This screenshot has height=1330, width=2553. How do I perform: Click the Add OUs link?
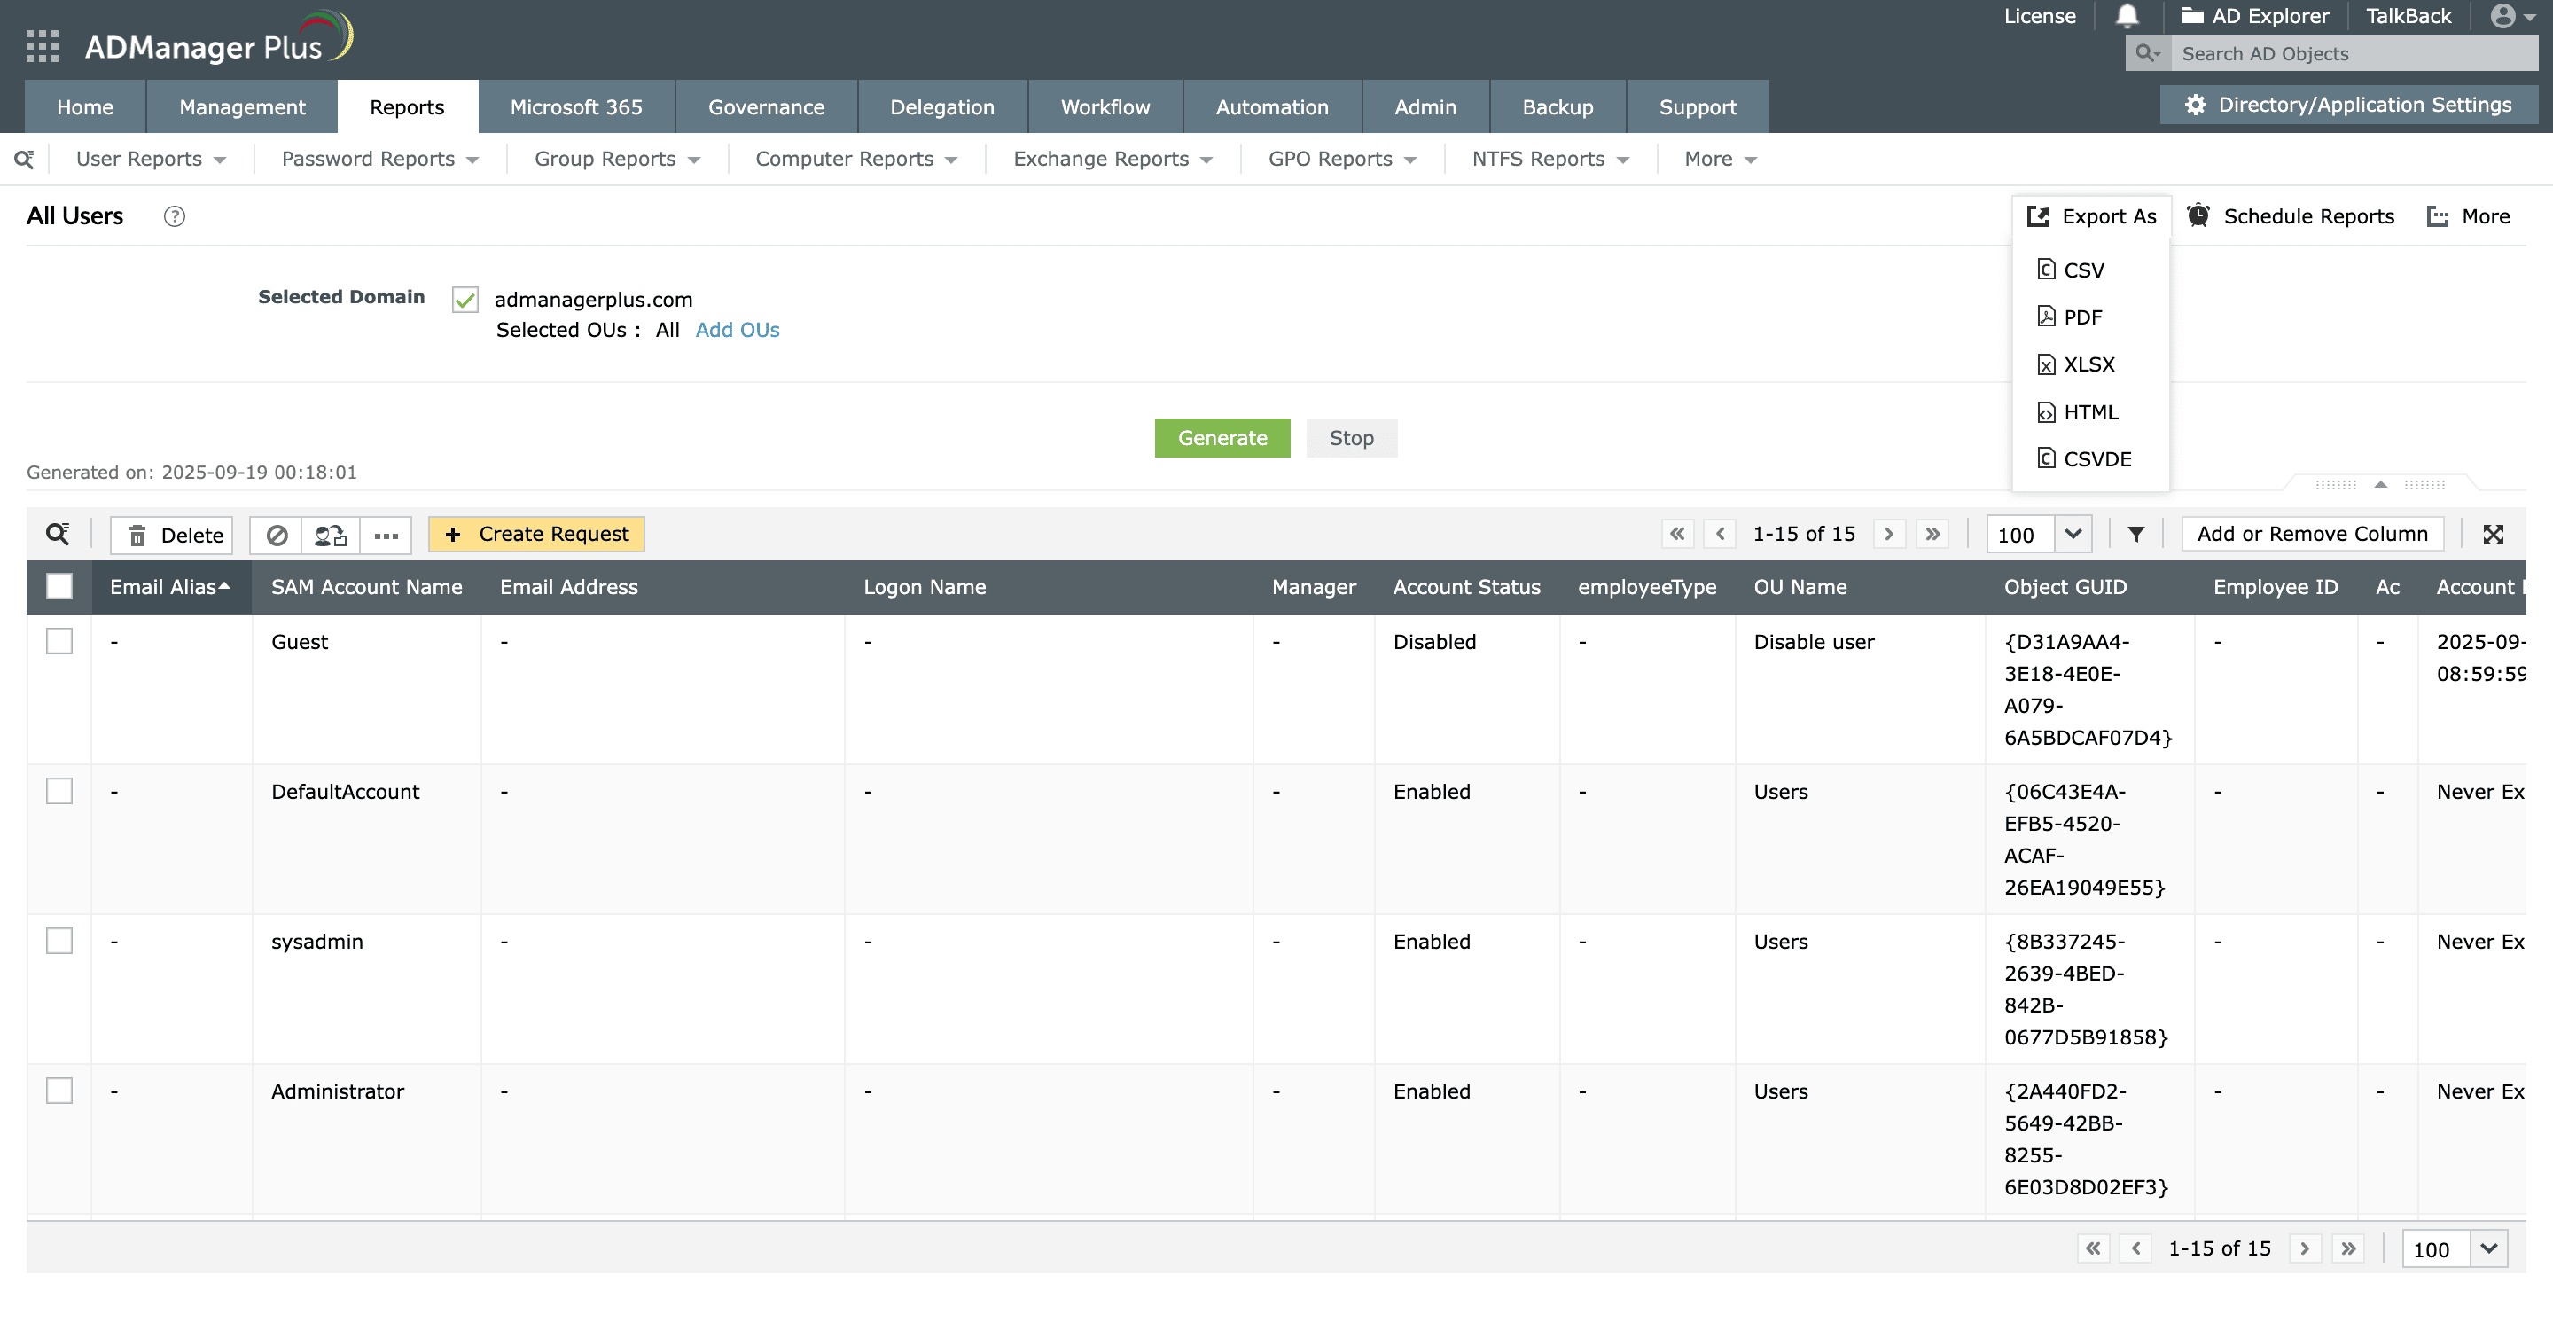(737, 330)
